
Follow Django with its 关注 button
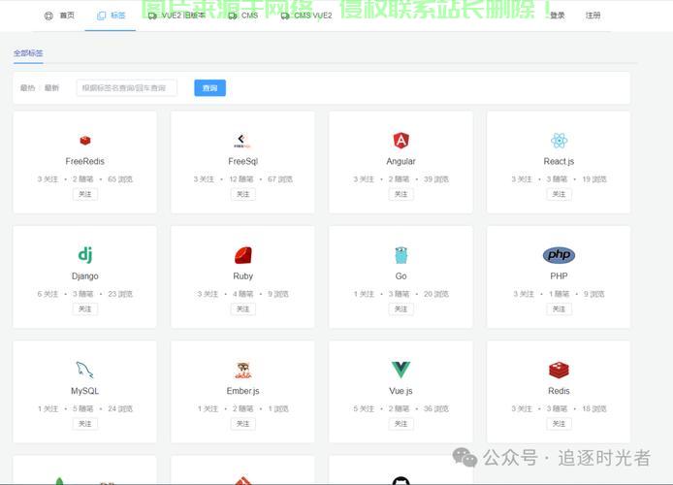point(85,309)
